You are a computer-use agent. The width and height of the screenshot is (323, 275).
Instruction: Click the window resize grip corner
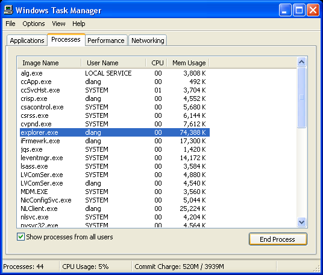coord(316,268)
